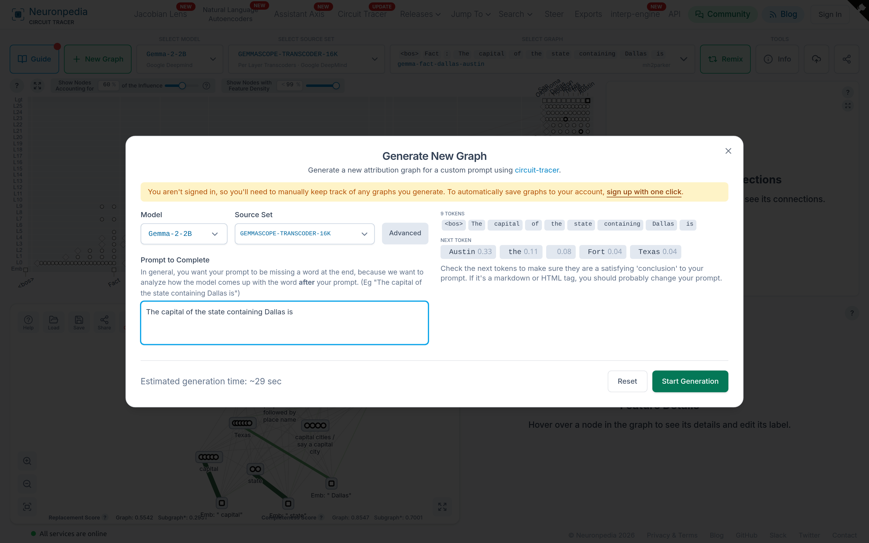Click the Reset button
Viewport: 869px width, 543px height.
627,381
